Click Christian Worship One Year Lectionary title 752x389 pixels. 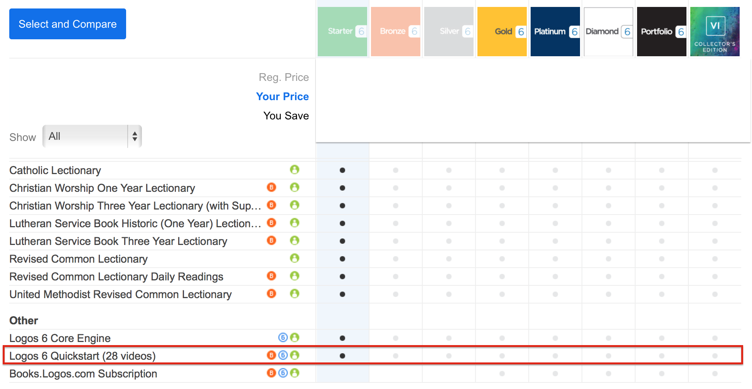[102, 188]
